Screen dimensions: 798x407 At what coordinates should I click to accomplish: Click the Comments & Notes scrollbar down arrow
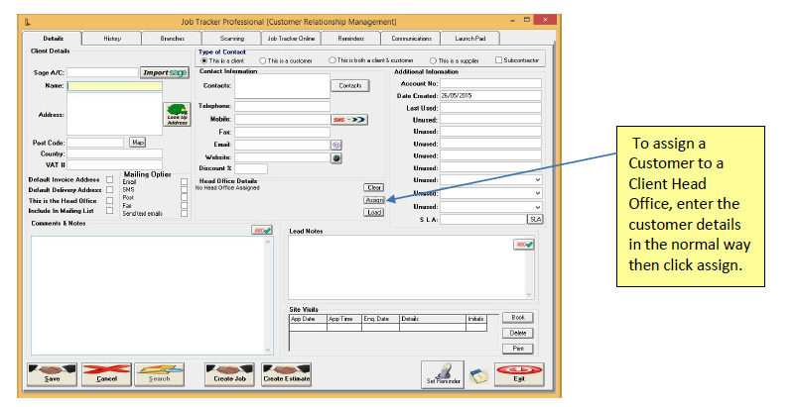click(x=268, y=350)
